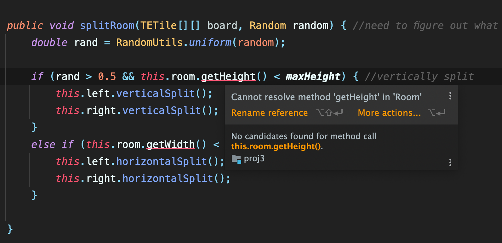Click the //vertically split comment
The image size is (502, 243).
[x=419, y=76]
